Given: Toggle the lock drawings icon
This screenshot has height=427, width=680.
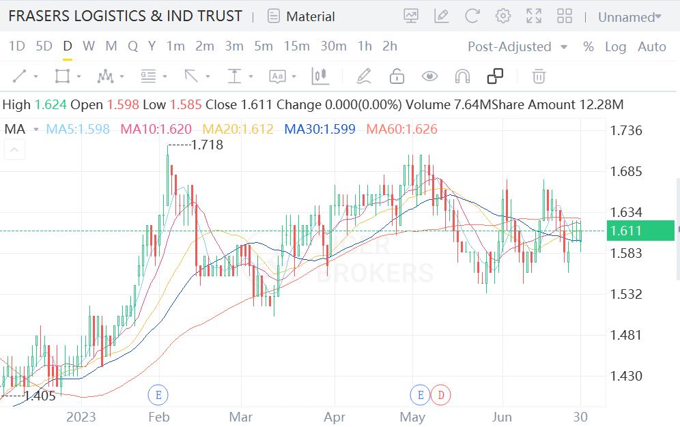Looking at the screenshot, I should click(397, 76).
